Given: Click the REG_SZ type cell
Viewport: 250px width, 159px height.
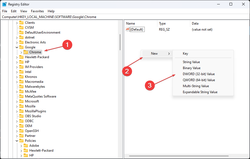Looking at the screenshot, I should click(164, 30).
